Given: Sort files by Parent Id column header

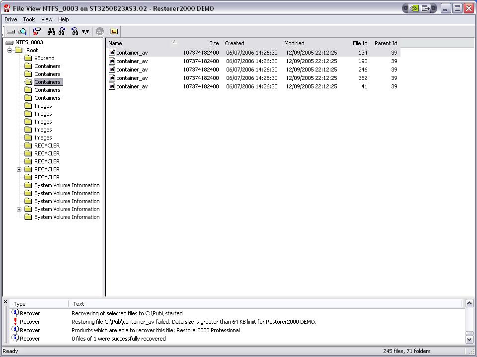Looking at the screenshot, I should 385,43.
